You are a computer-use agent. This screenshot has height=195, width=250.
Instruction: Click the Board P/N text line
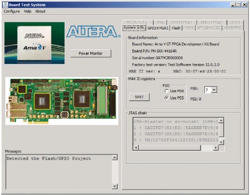(154, 51)
